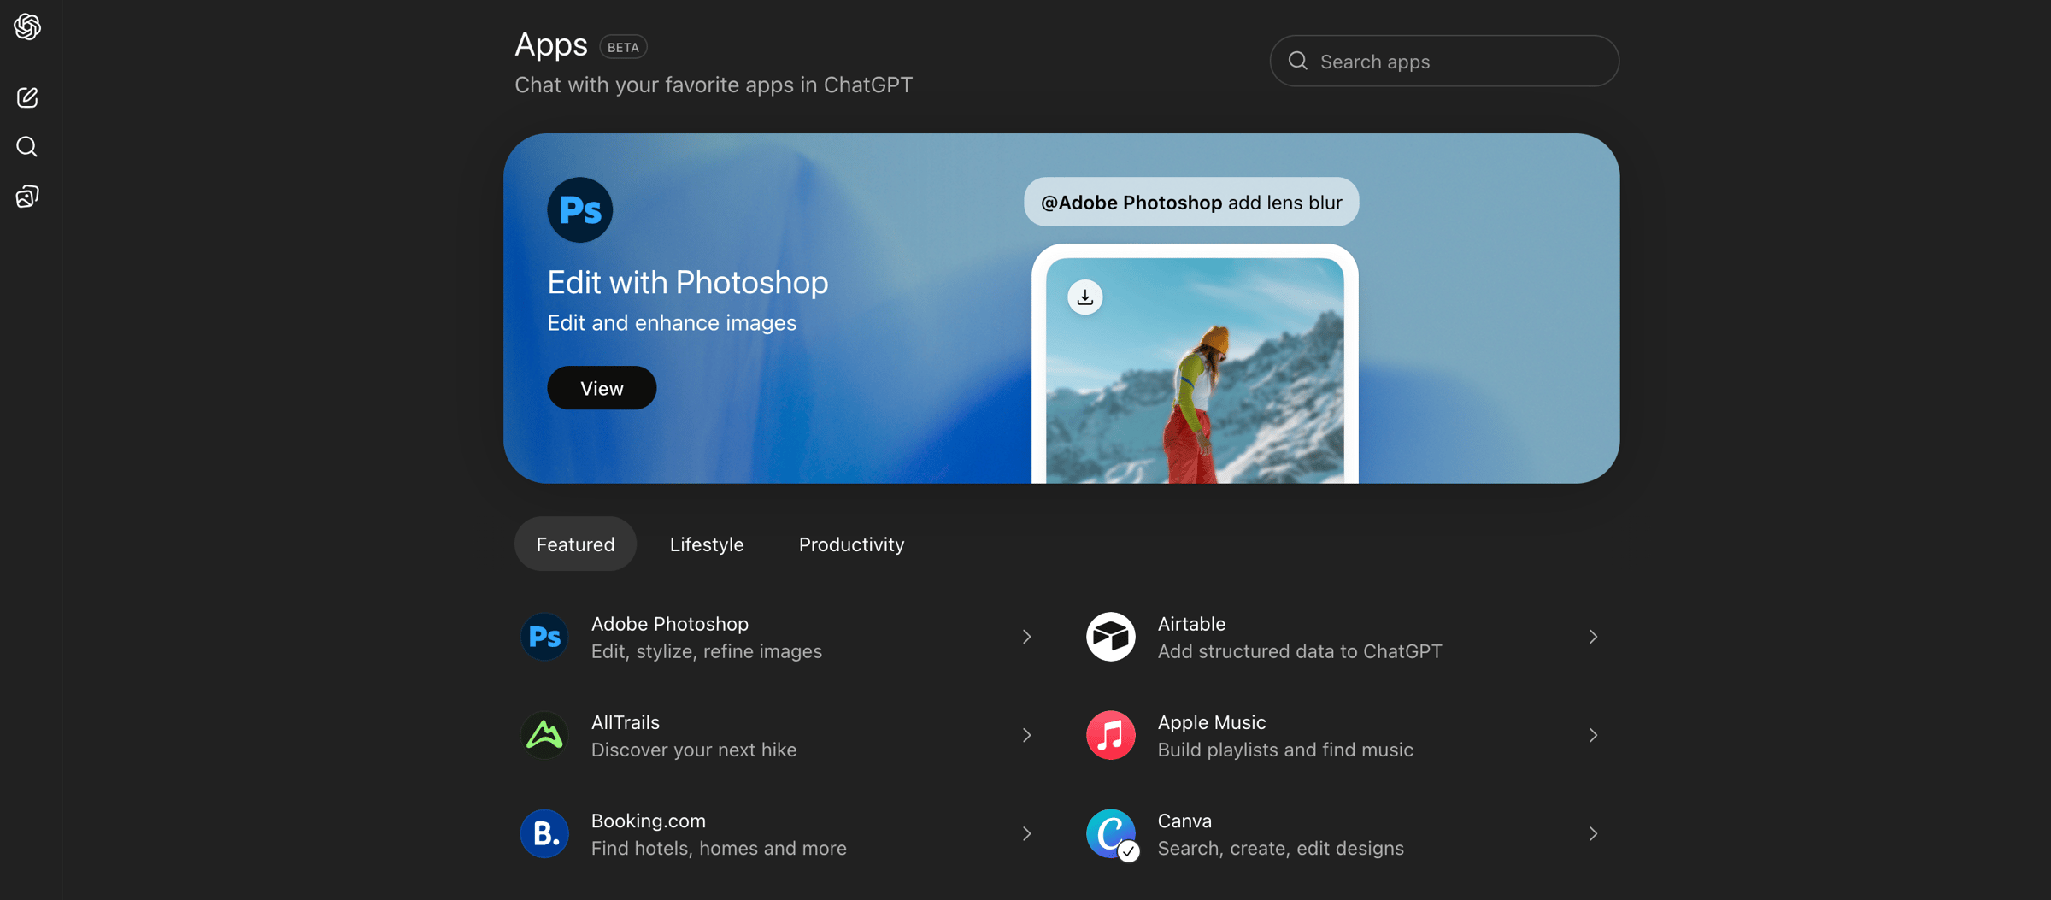The width and height of the screenshot is (2051, 900).
Task: Select the Featured tab
Action: click(x=575, y=544)
